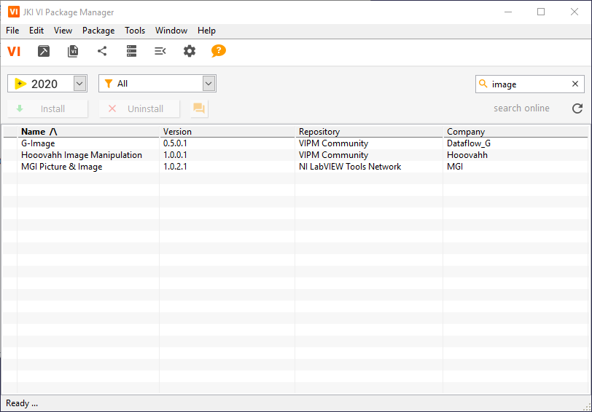
Task: Clear the search box with the X
Action: pyautogui.click(x=575, y=84)
